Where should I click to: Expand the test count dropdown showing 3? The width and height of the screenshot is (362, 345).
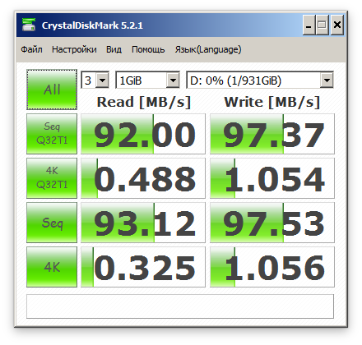95,80
